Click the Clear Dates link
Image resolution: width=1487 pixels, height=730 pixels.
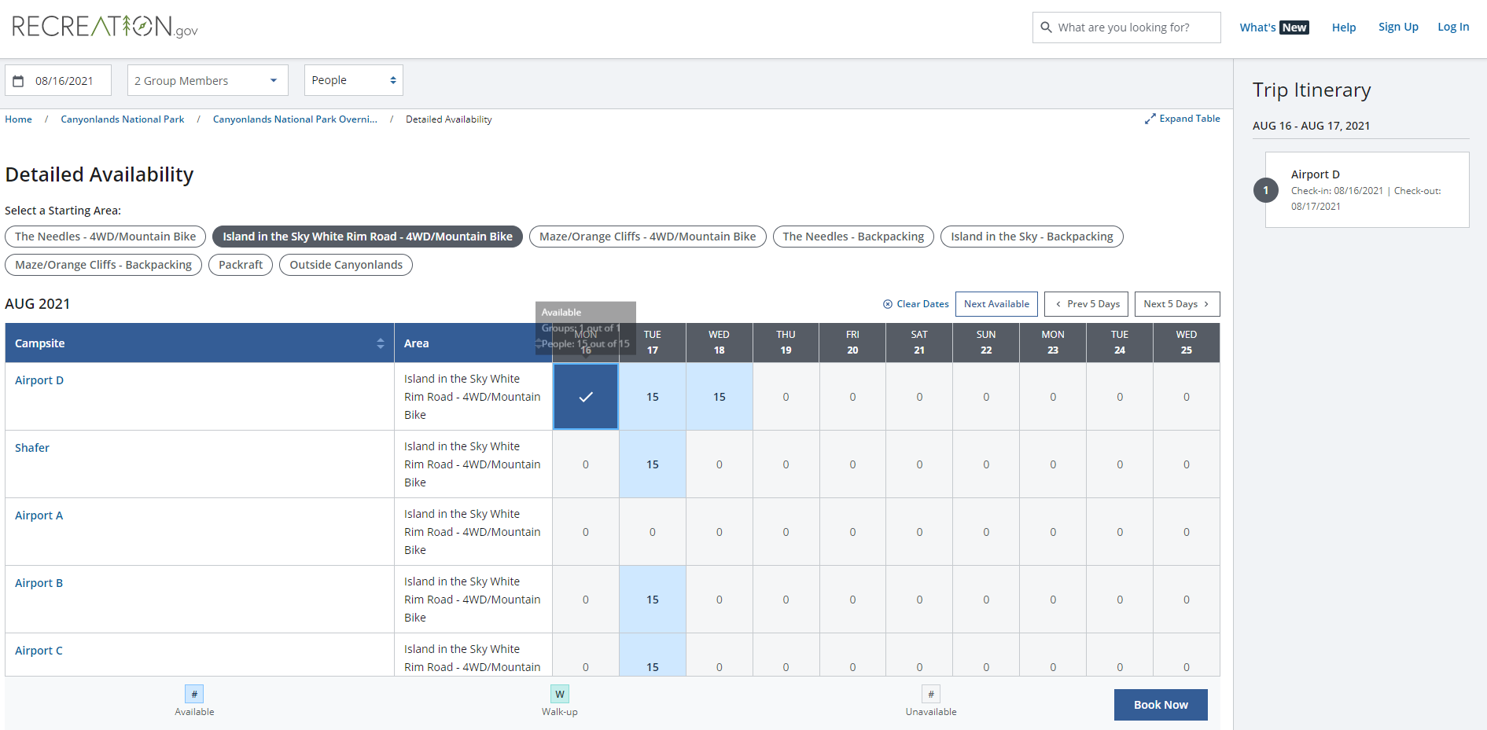coord(916,304)
